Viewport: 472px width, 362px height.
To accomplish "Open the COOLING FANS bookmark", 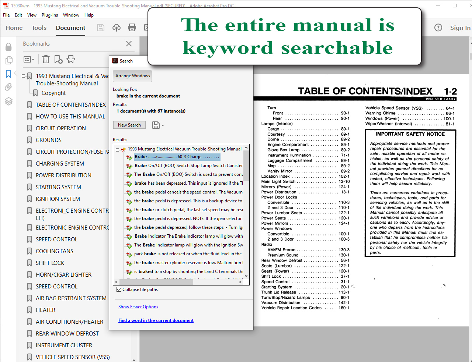I will click(x=55, y=251).
